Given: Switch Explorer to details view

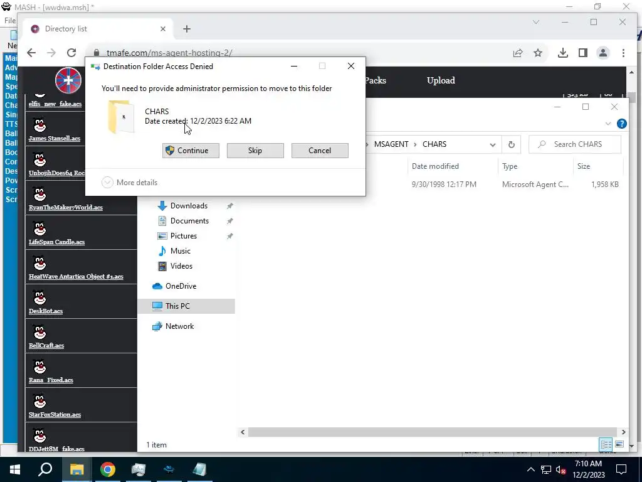Looking at the screenshot, I should pos(606,444).
